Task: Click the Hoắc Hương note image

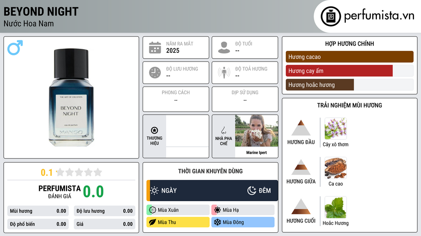Action: point(335,207)
